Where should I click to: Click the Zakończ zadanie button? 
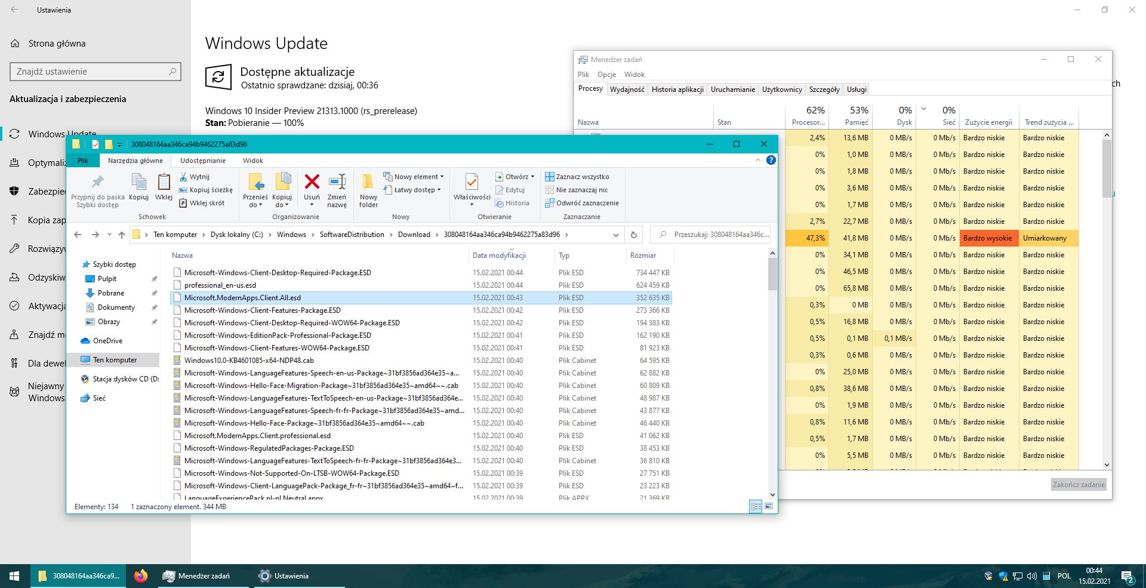pyautogui.click(x=1078, y=485)
